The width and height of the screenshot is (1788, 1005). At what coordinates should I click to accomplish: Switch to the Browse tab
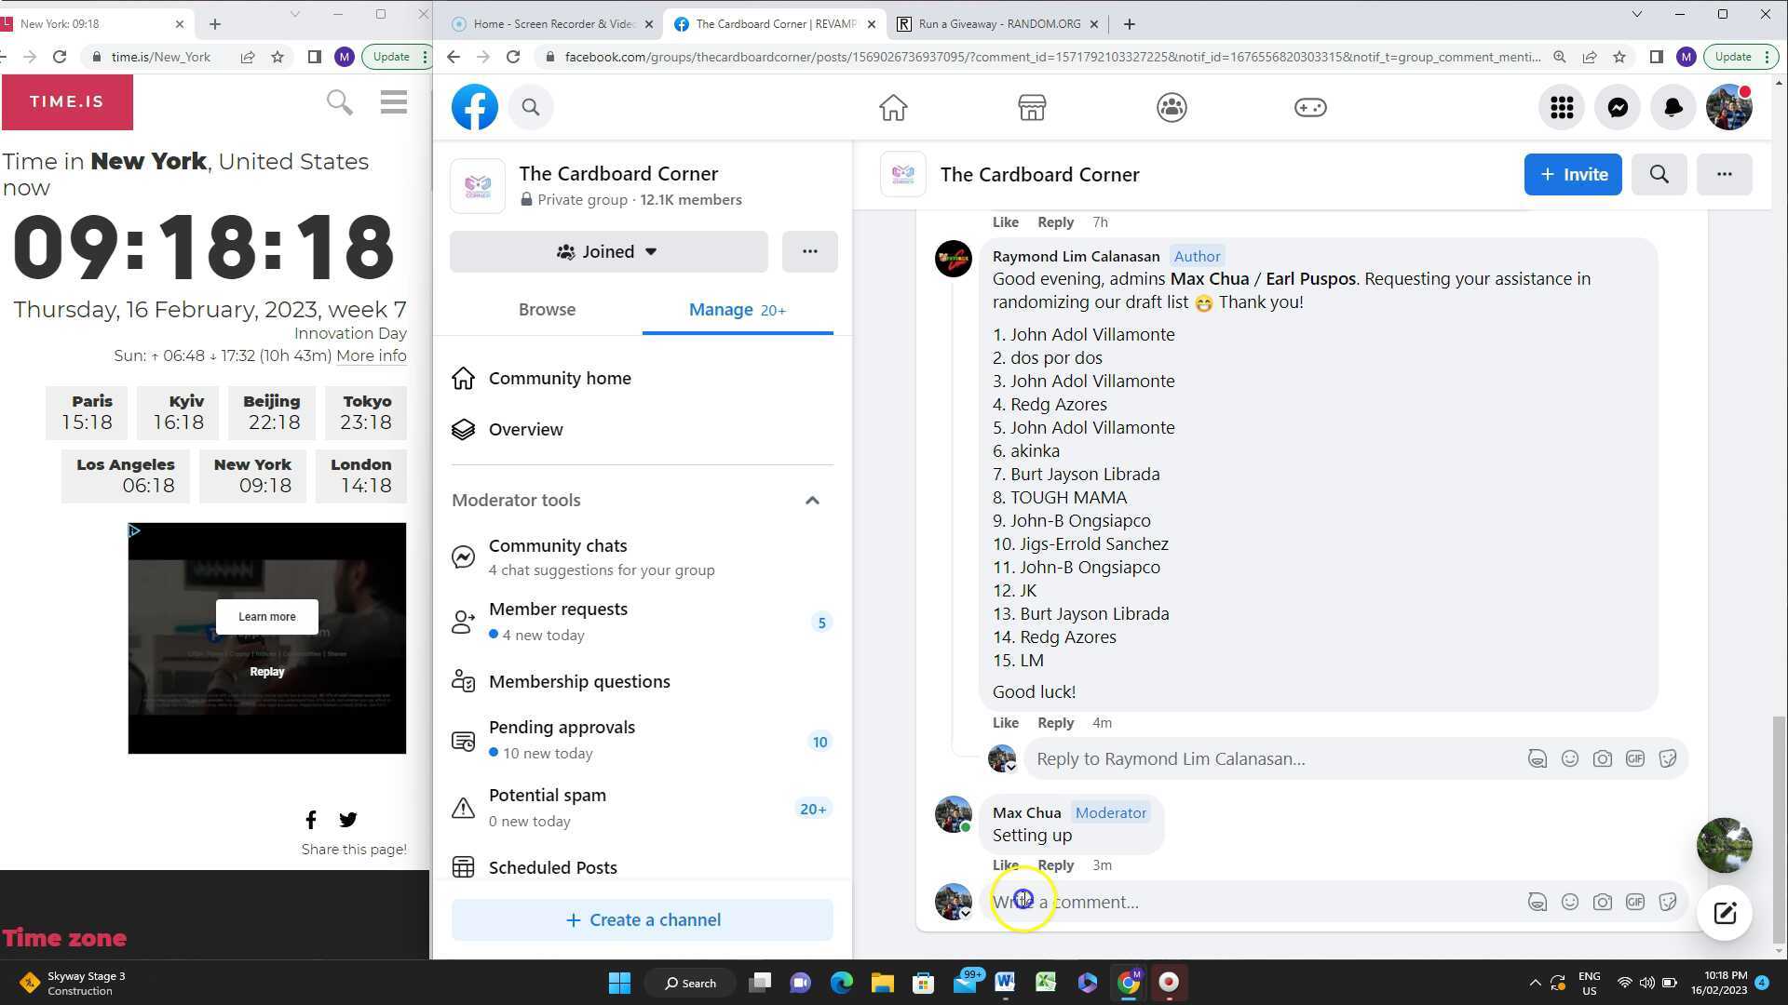[x=547, y=310]
